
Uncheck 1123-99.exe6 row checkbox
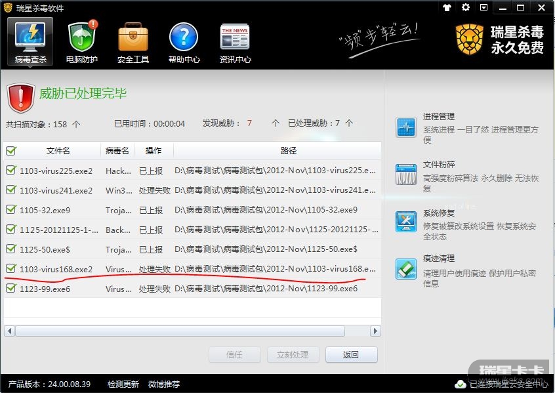pyautogui.click(x=11, y=289)
